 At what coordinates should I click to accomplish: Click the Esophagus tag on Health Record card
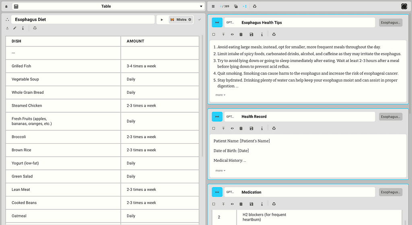390,117
